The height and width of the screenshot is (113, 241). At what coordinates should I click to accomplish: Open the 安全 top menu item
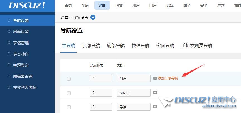(x=204, y=5)
